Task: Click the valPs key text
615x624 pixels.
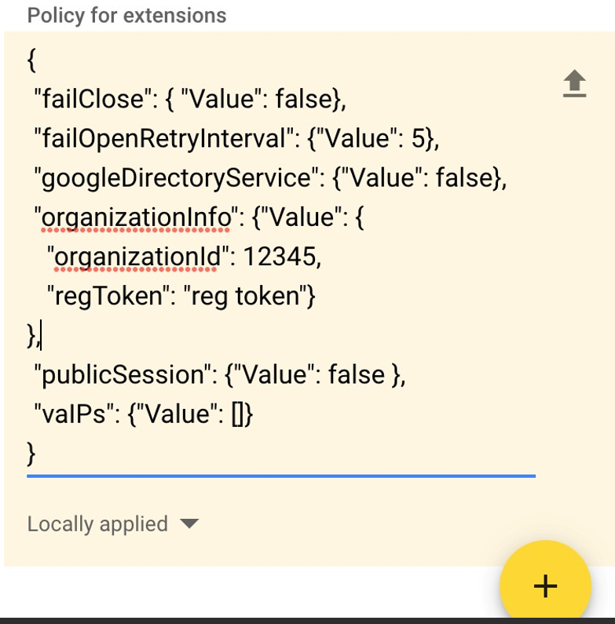Action: click(74, 414)
